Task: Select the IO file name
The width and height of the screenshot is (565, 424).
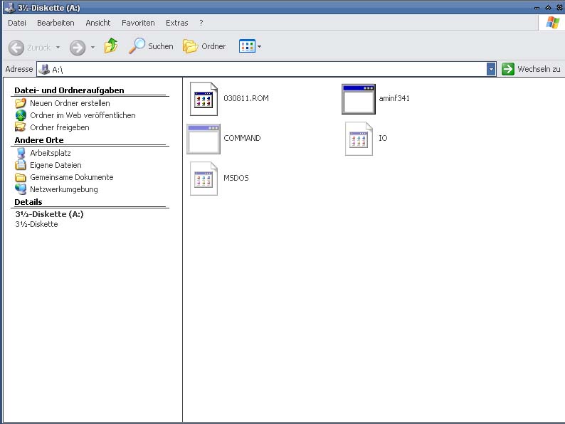Action: pyautogui.click(x=383, y=138)
